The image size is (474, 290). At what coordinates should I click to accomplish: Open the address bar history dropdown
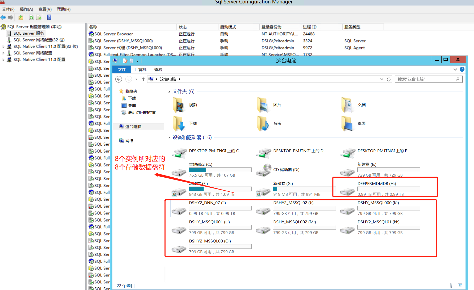tap(381, 79)
